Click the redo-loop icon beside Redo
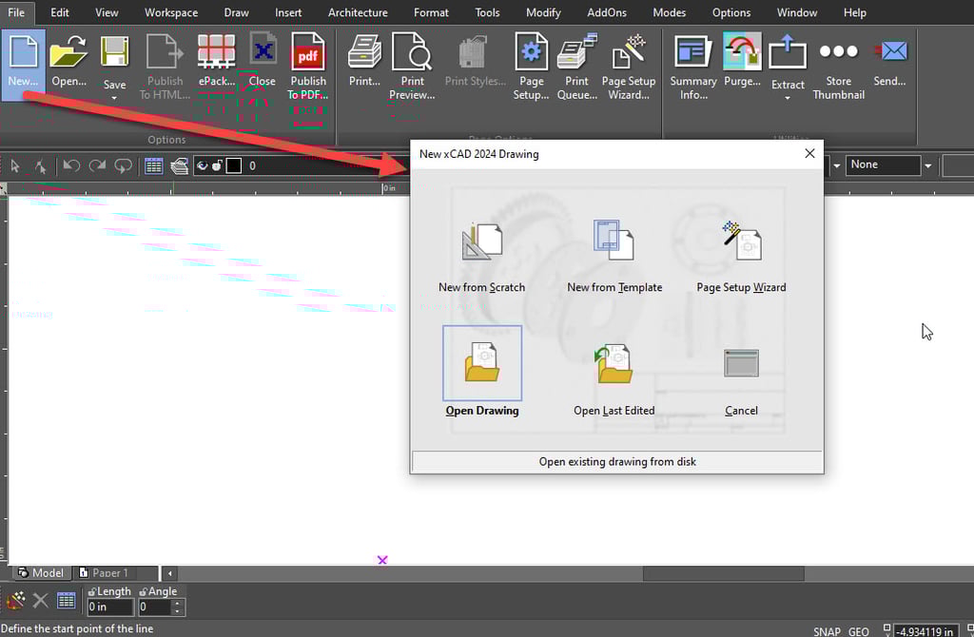Screen dimensions: 974x637 tap(123, 165)
